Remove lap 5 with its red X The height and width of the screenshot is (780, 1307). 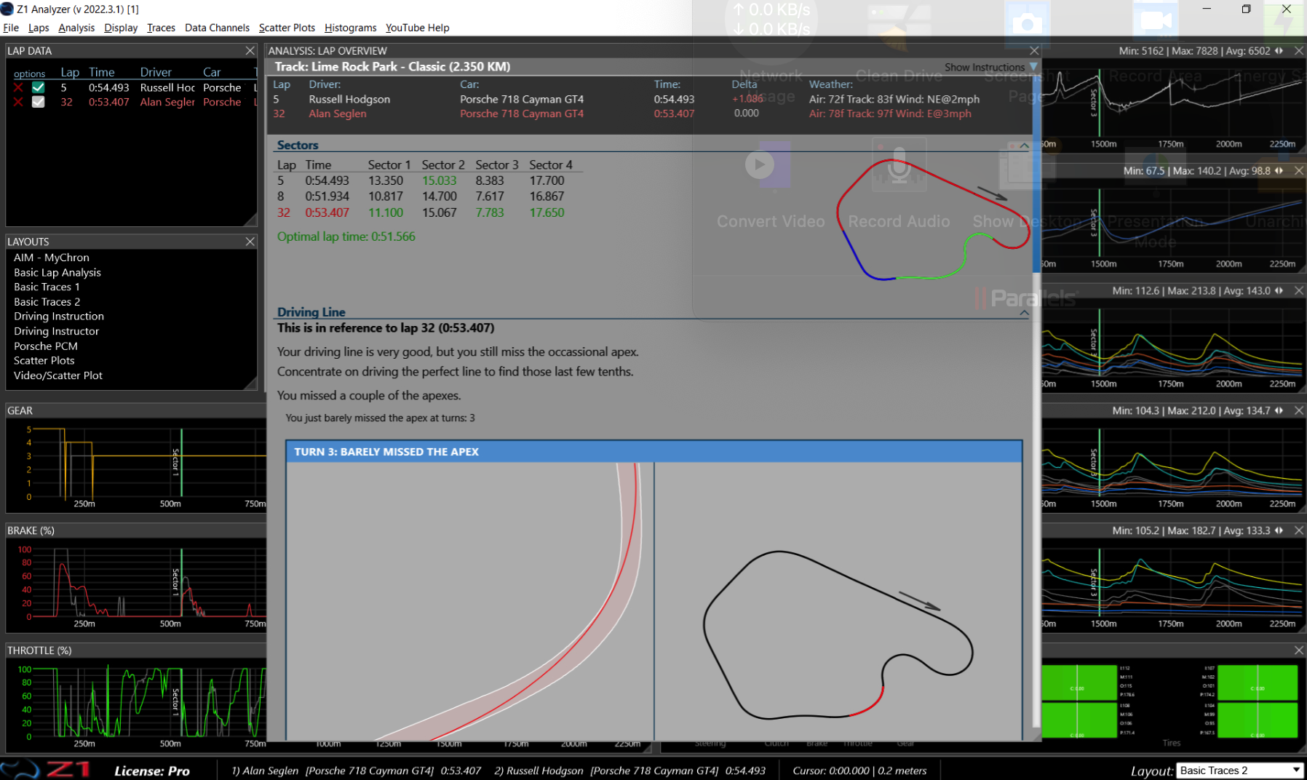(x=18, y=87)
